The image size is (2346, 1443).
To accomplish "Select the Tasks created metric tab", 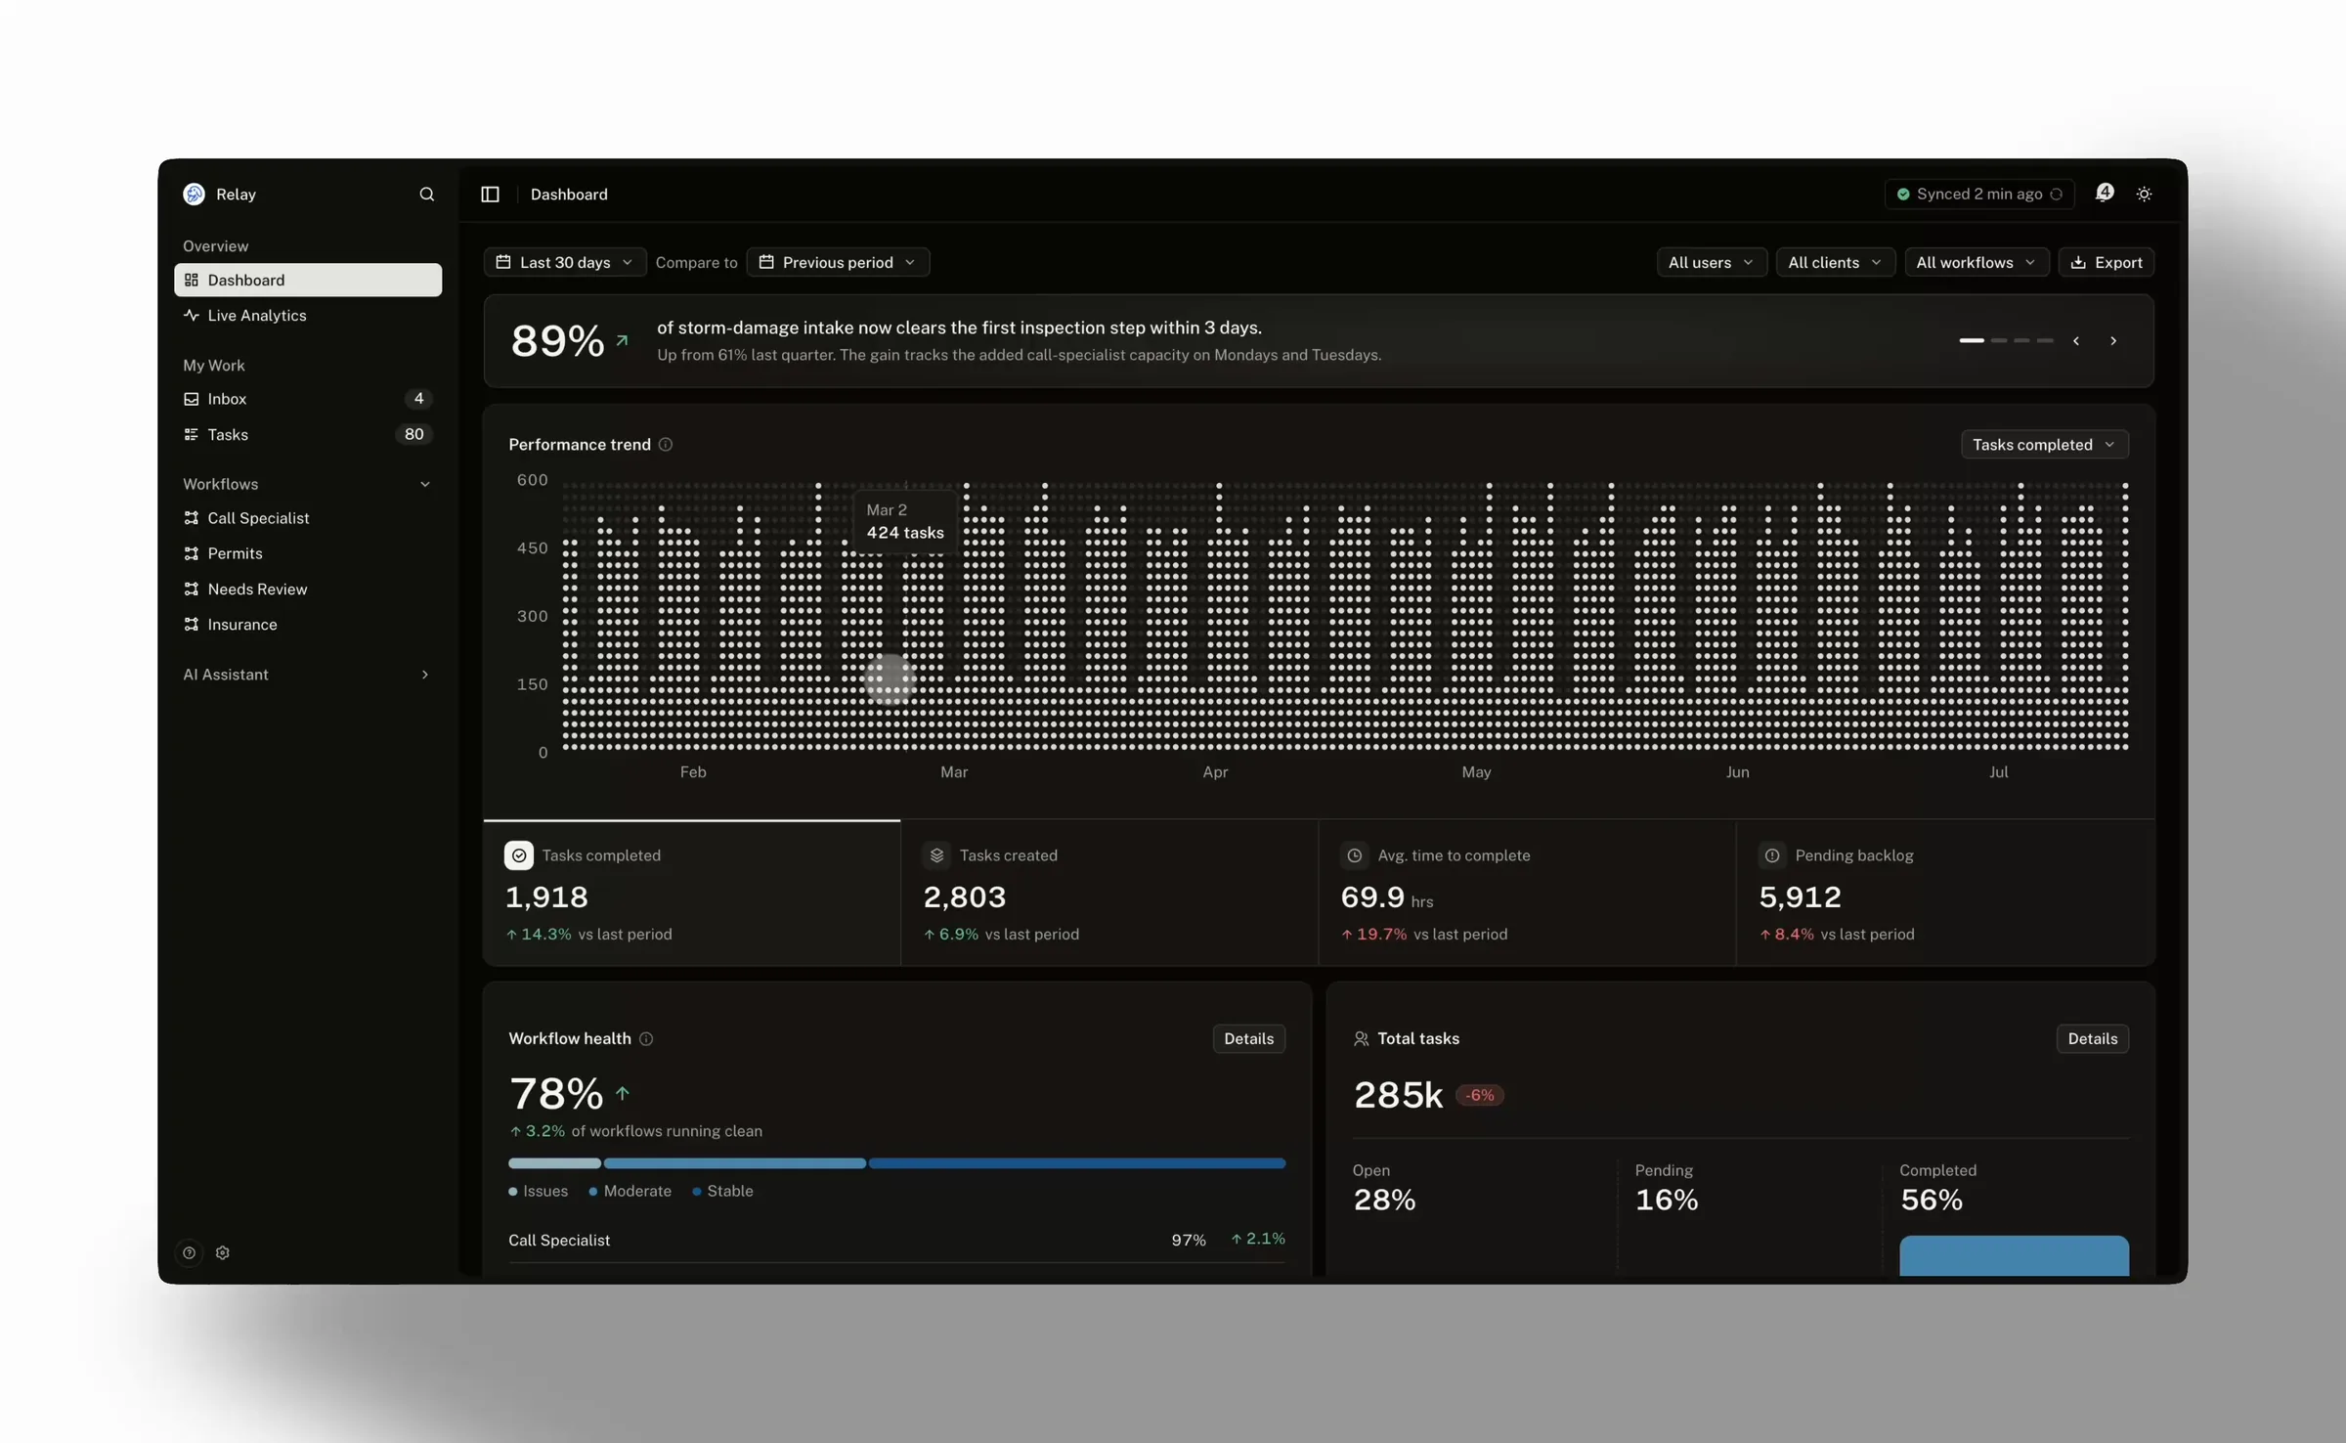I will [1109, 894].
